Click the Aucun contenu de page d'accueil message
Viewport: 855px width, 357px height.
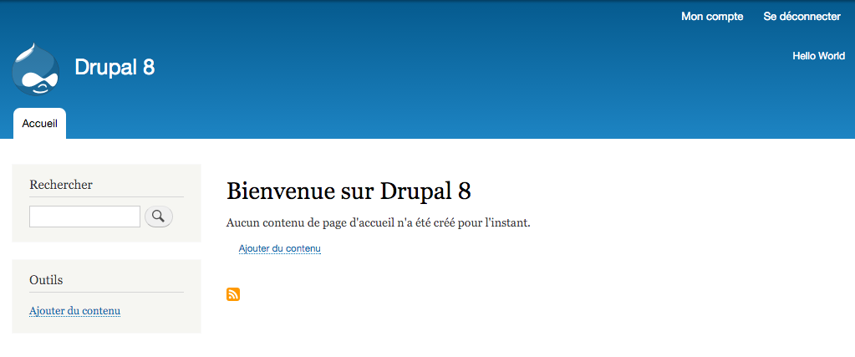[x=378, y=222]
